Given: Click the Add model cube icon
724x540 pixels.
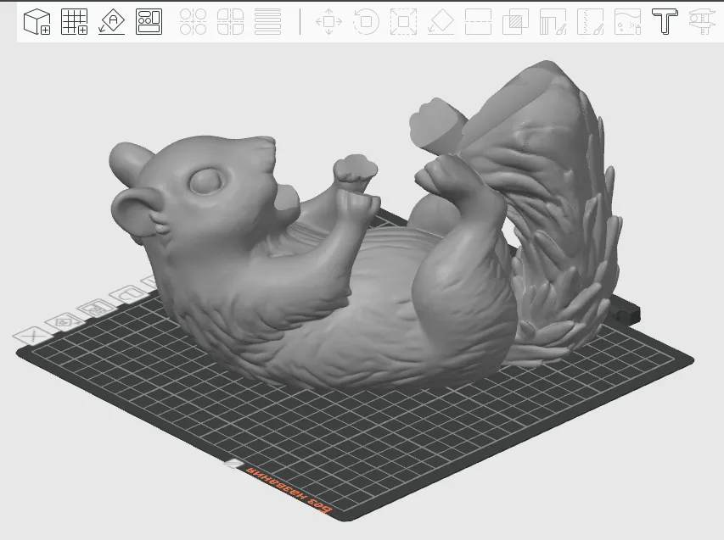Looking at the screenshot, I should 36,22.
